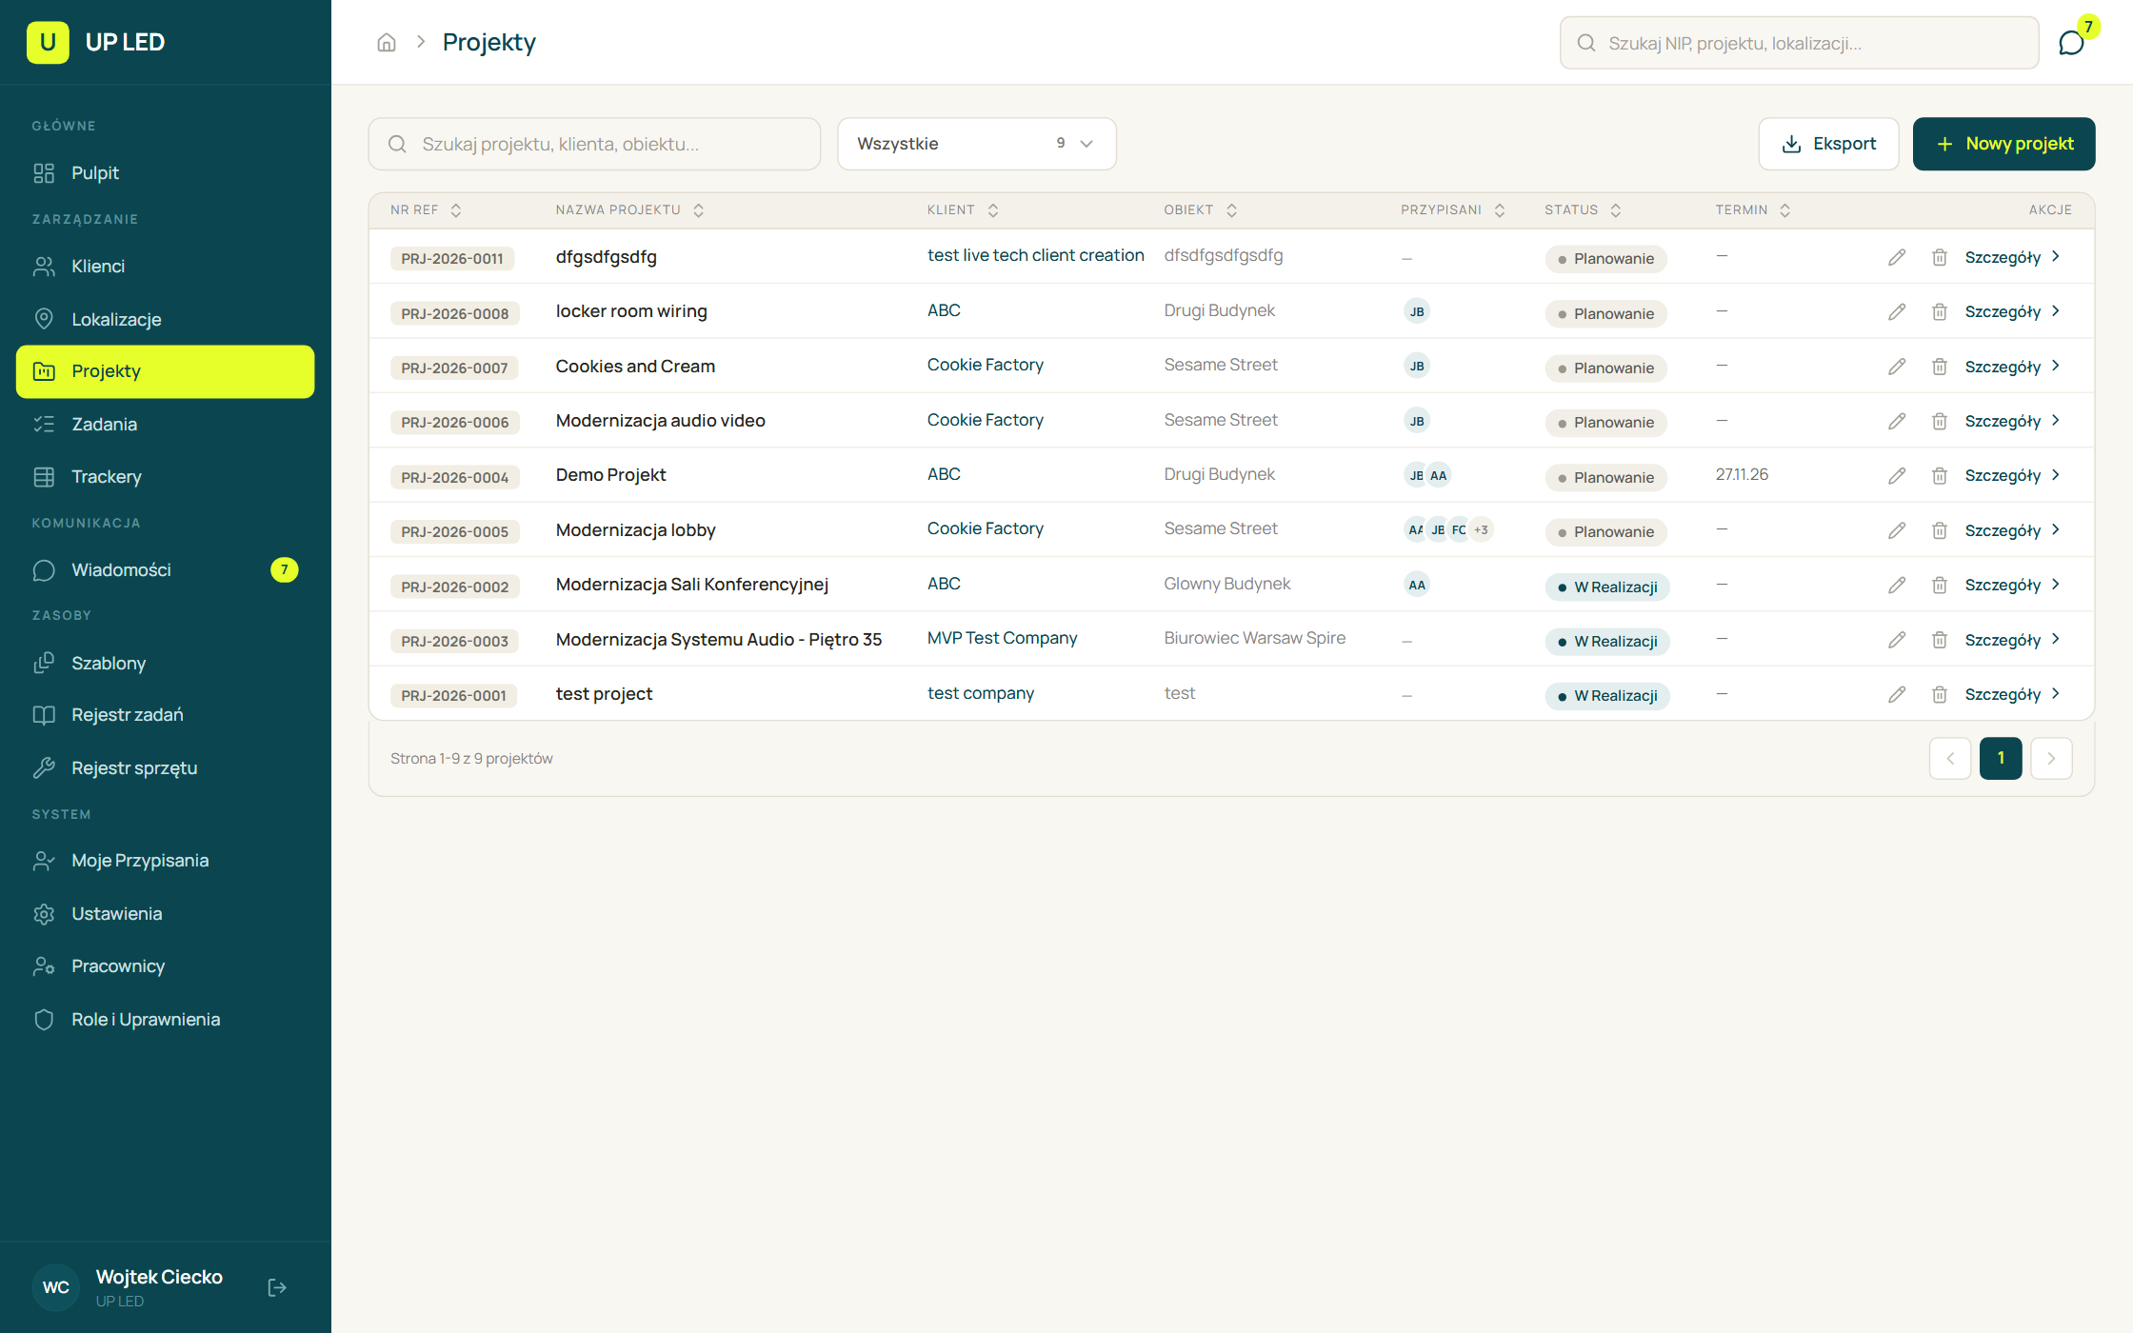Create a new project with Nowy projekt

click(2003, 144)
